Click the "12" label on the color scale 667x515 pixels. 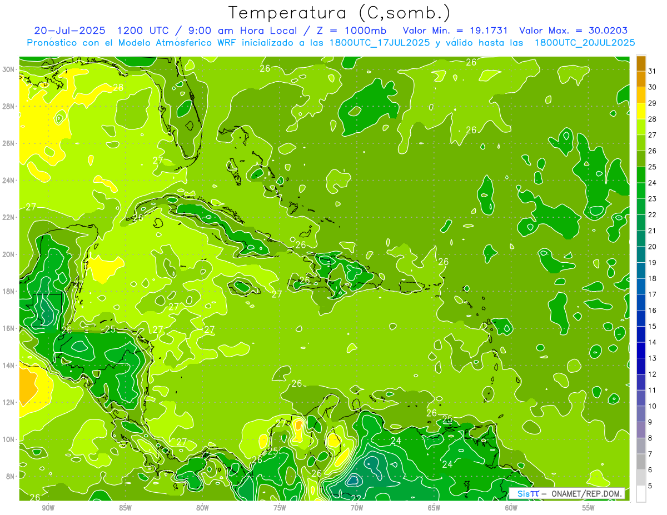tap(653, 374)
